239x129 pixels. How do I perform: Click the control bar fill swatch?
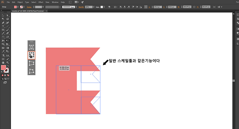point(15,7)
